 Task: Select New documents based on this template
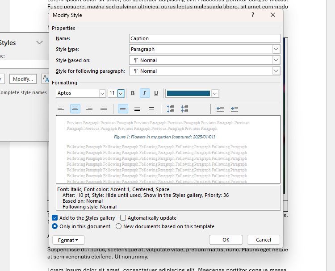(x=119, y=226)
